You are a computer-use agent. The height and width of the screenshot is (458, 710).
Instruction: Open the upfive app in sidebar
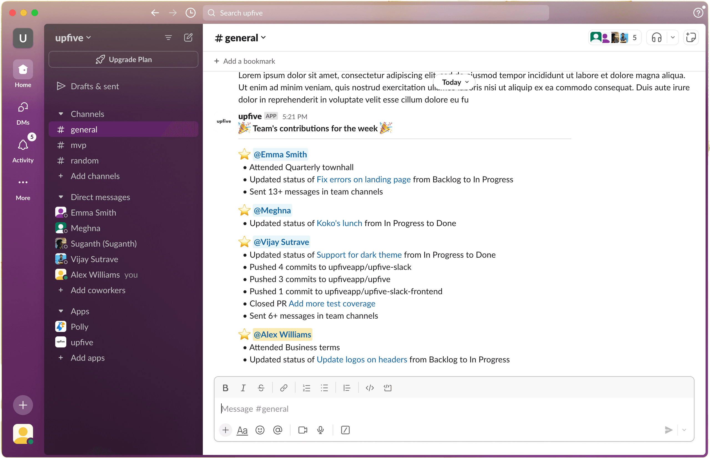[x=123, y=342]
